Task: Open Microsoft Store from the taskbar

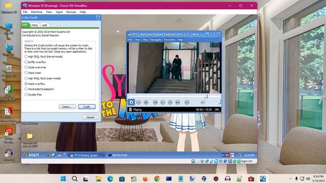Action: pyautogui.click(x=122, y=178)
